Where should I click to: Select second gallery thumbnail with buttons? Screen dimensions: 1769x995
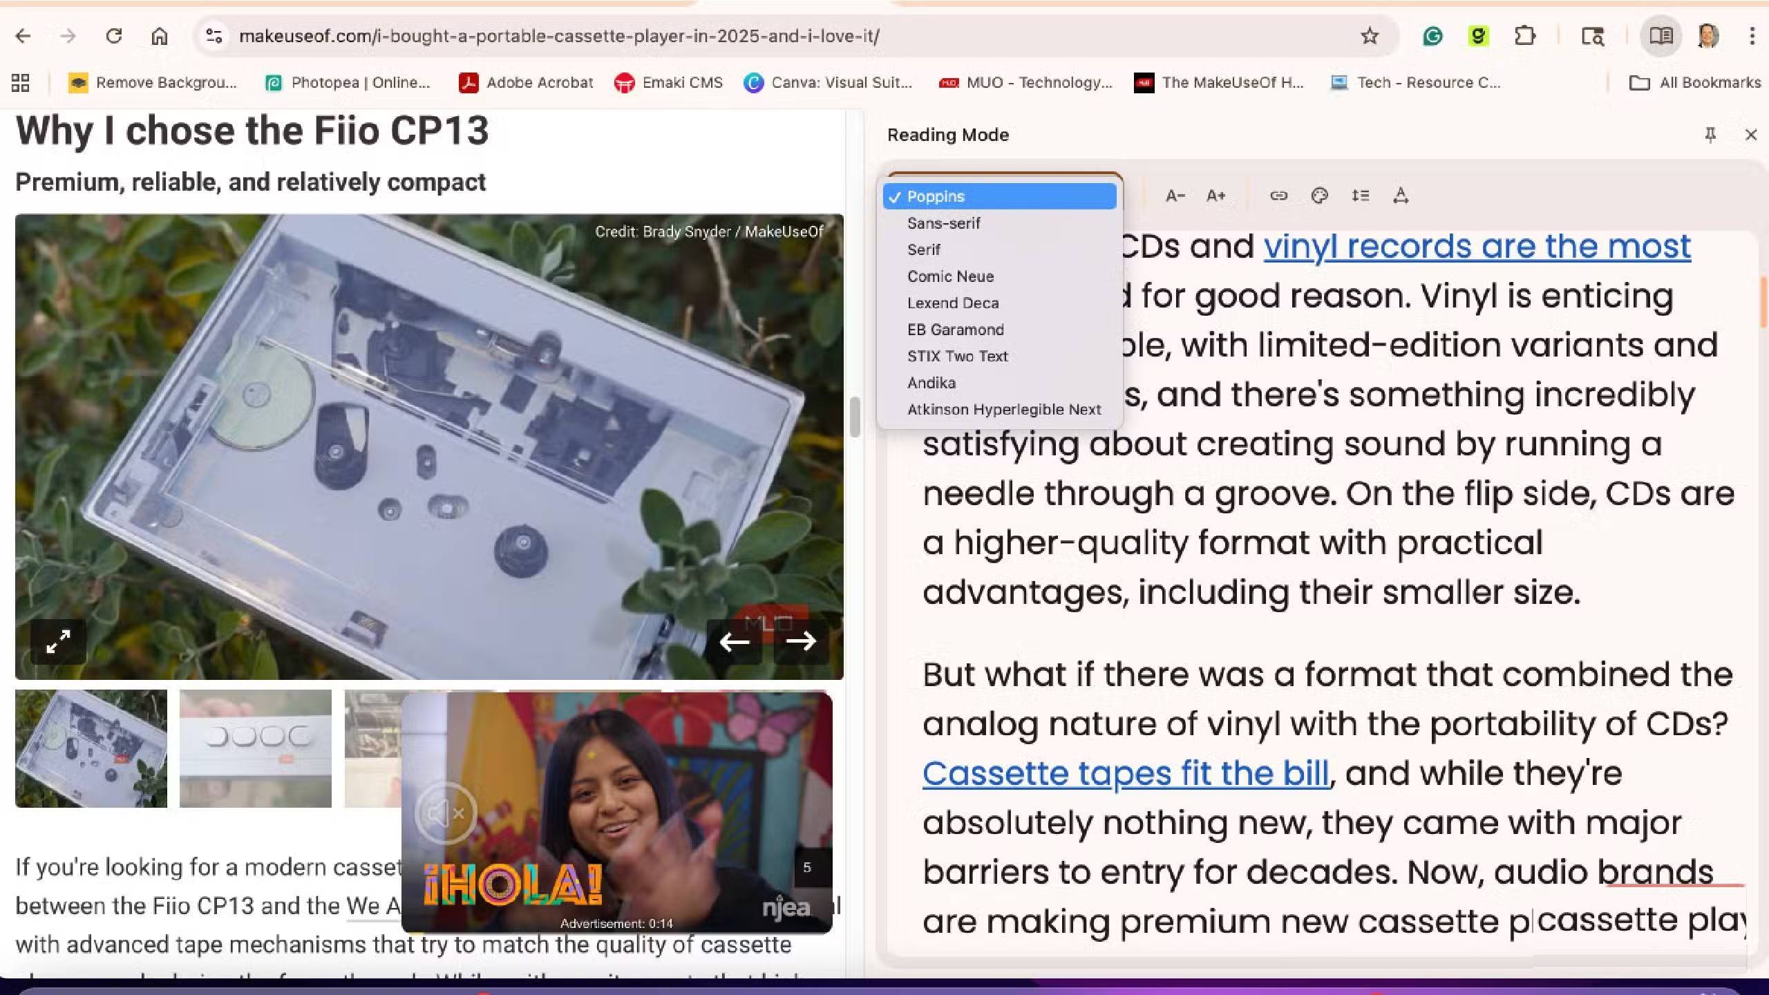[255, 748]
